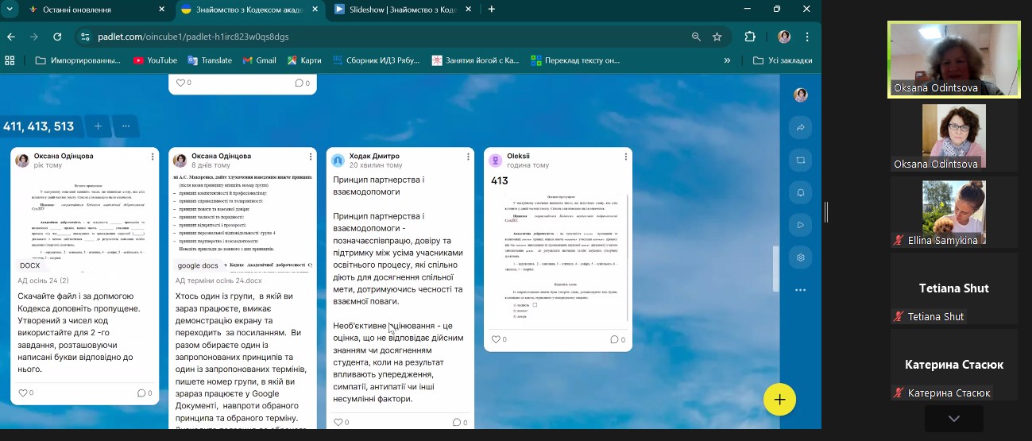Expand the hidden bookmarks chevron
Image resolution: width=1032 pixels, height=441 pixels.
[x=727, y=60]
